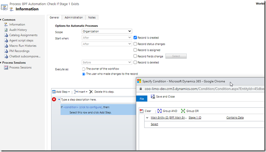This screenshot has height=152, width=266.
Task: Click the Add Step icon
Action: (54, 92)
